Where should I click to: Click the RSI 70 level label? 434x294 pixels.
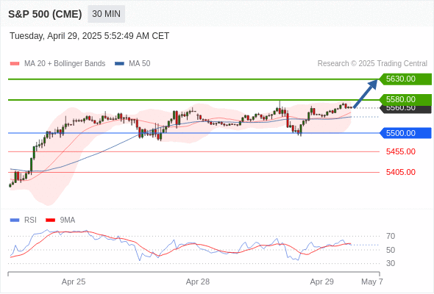click(x=391, y=236)
